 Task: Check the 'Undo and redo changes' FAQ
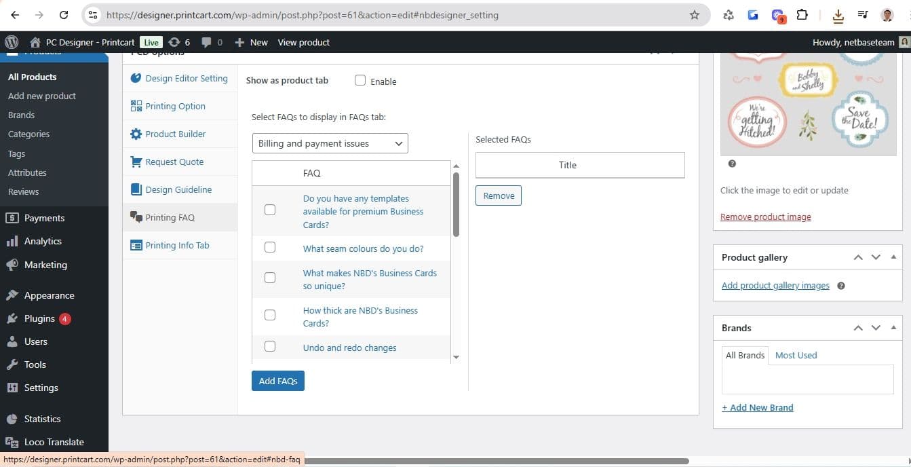[270, 346]
